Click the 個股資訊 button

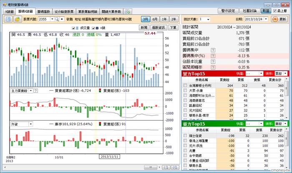(159, 28)
